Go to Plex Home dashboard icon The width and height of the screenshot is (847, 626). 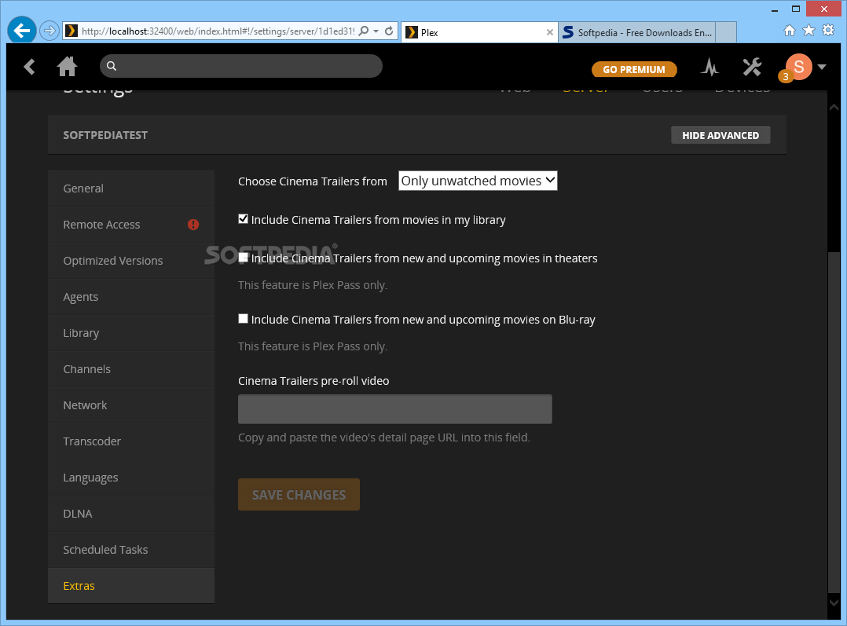coord(67,67)
